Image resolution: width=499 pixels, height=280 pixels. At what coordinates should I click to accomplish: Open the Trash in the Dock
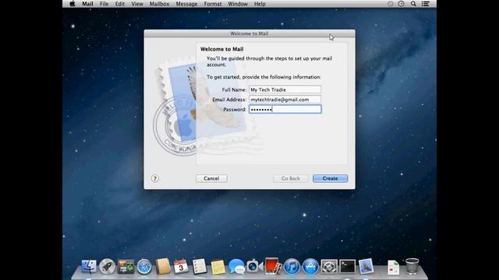coord(412,266)
